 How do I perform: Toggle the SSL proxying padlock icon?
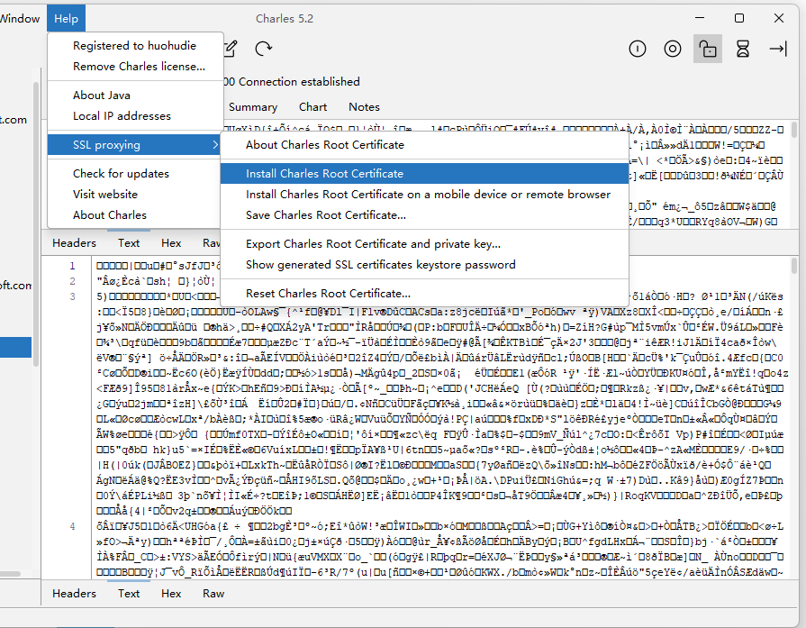[x=708, y=49]
